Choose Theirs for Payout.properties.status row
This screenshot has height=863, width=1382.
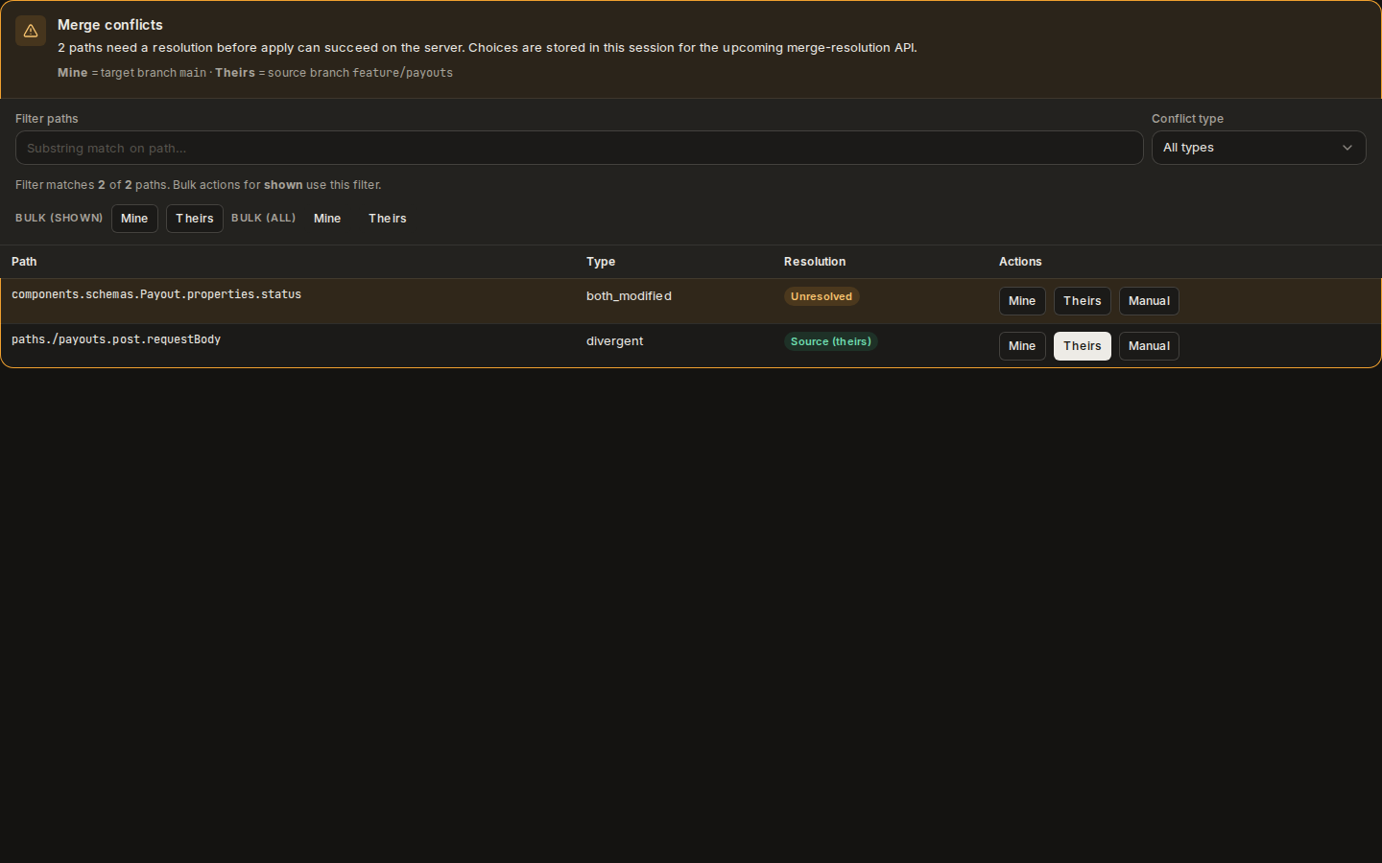[x=1083, y=301]
